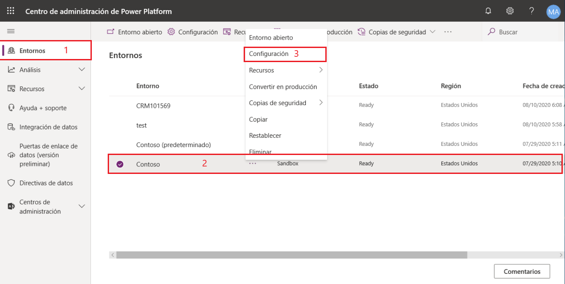
Task: Uncheck the Contoso row selection circle
Action: (120, 164)
